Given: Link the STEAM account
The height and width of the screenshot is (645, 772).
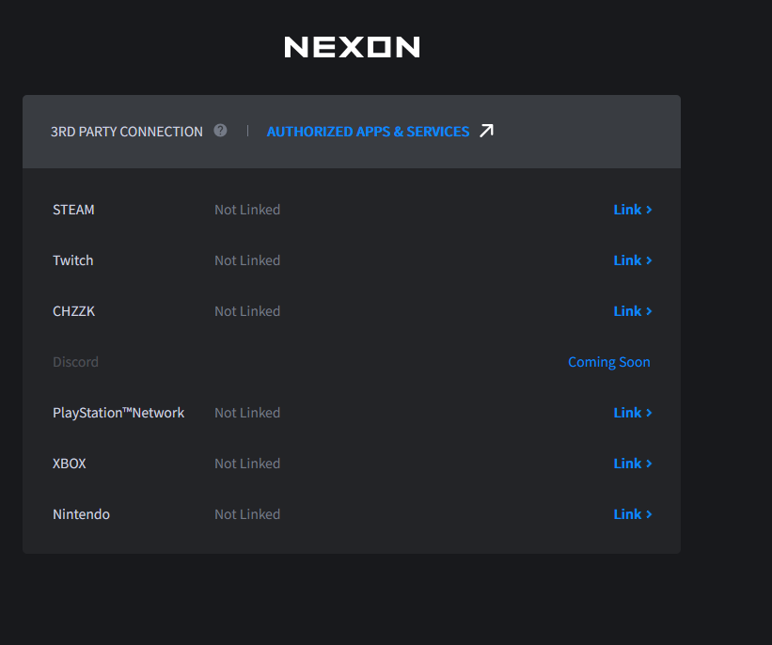Looking at the screenshot, I should tap(632, 210).
